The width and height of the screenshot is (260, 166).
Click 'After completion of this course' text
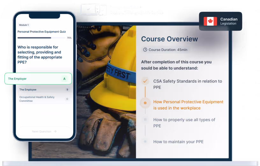(x=176, y=65)
